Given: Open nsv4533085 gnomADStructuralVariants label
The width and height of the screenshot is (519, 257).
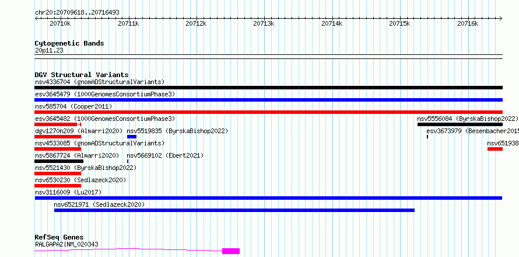Looking at the screenshot, I should click(x=100, y=143).
